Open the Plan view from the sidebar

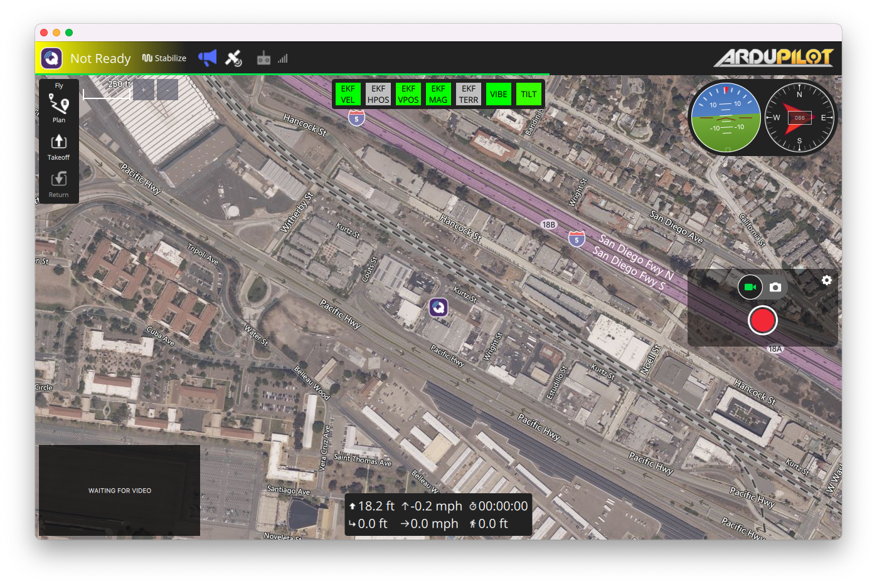pyautogui.click(x=58, y=107)
